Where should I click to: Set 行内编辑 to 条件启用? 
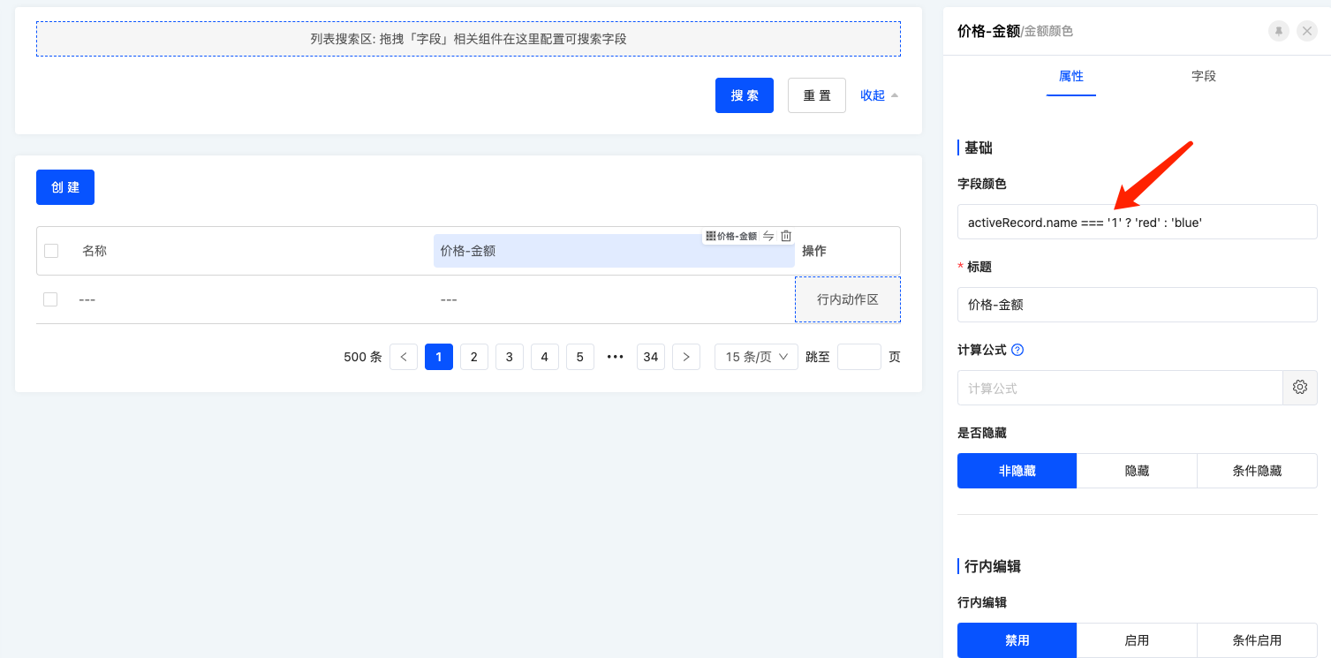1258,640
